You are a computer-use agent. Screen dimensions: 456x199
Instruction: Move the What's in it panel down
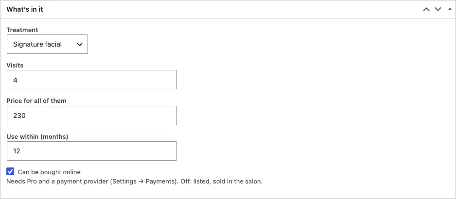click(x=438, y=9)
